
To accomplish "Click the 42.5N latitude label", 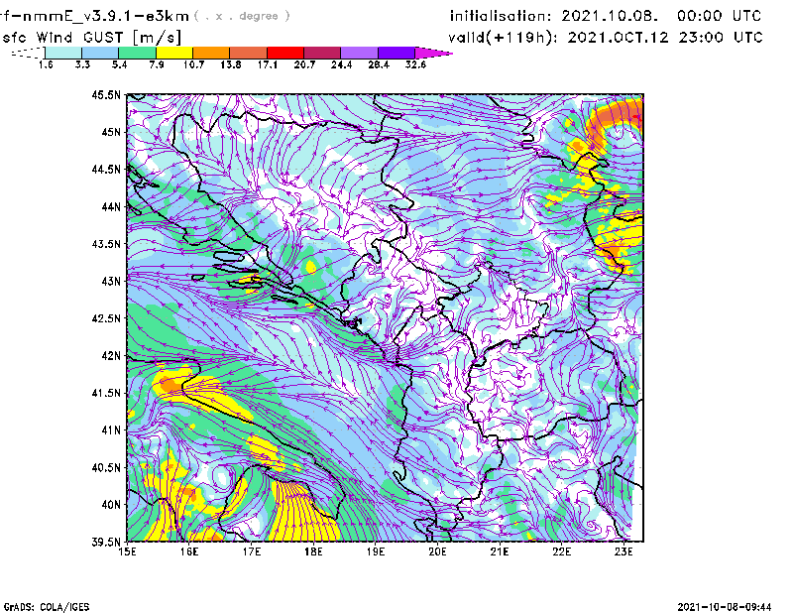I will click(106, 318).
